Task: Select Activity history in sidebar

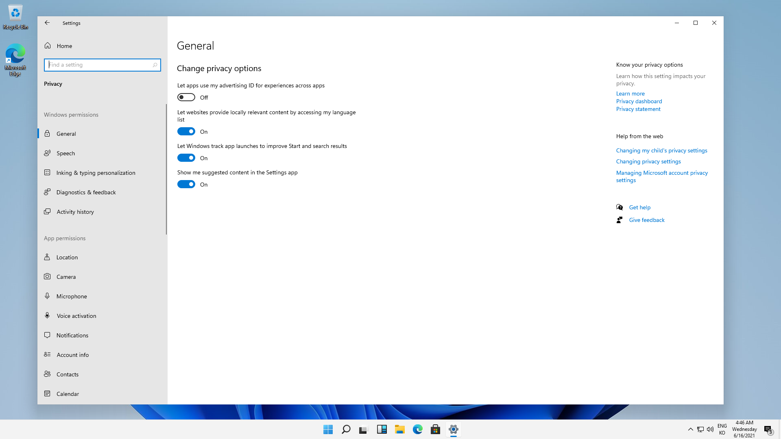Action: [75, 212]
